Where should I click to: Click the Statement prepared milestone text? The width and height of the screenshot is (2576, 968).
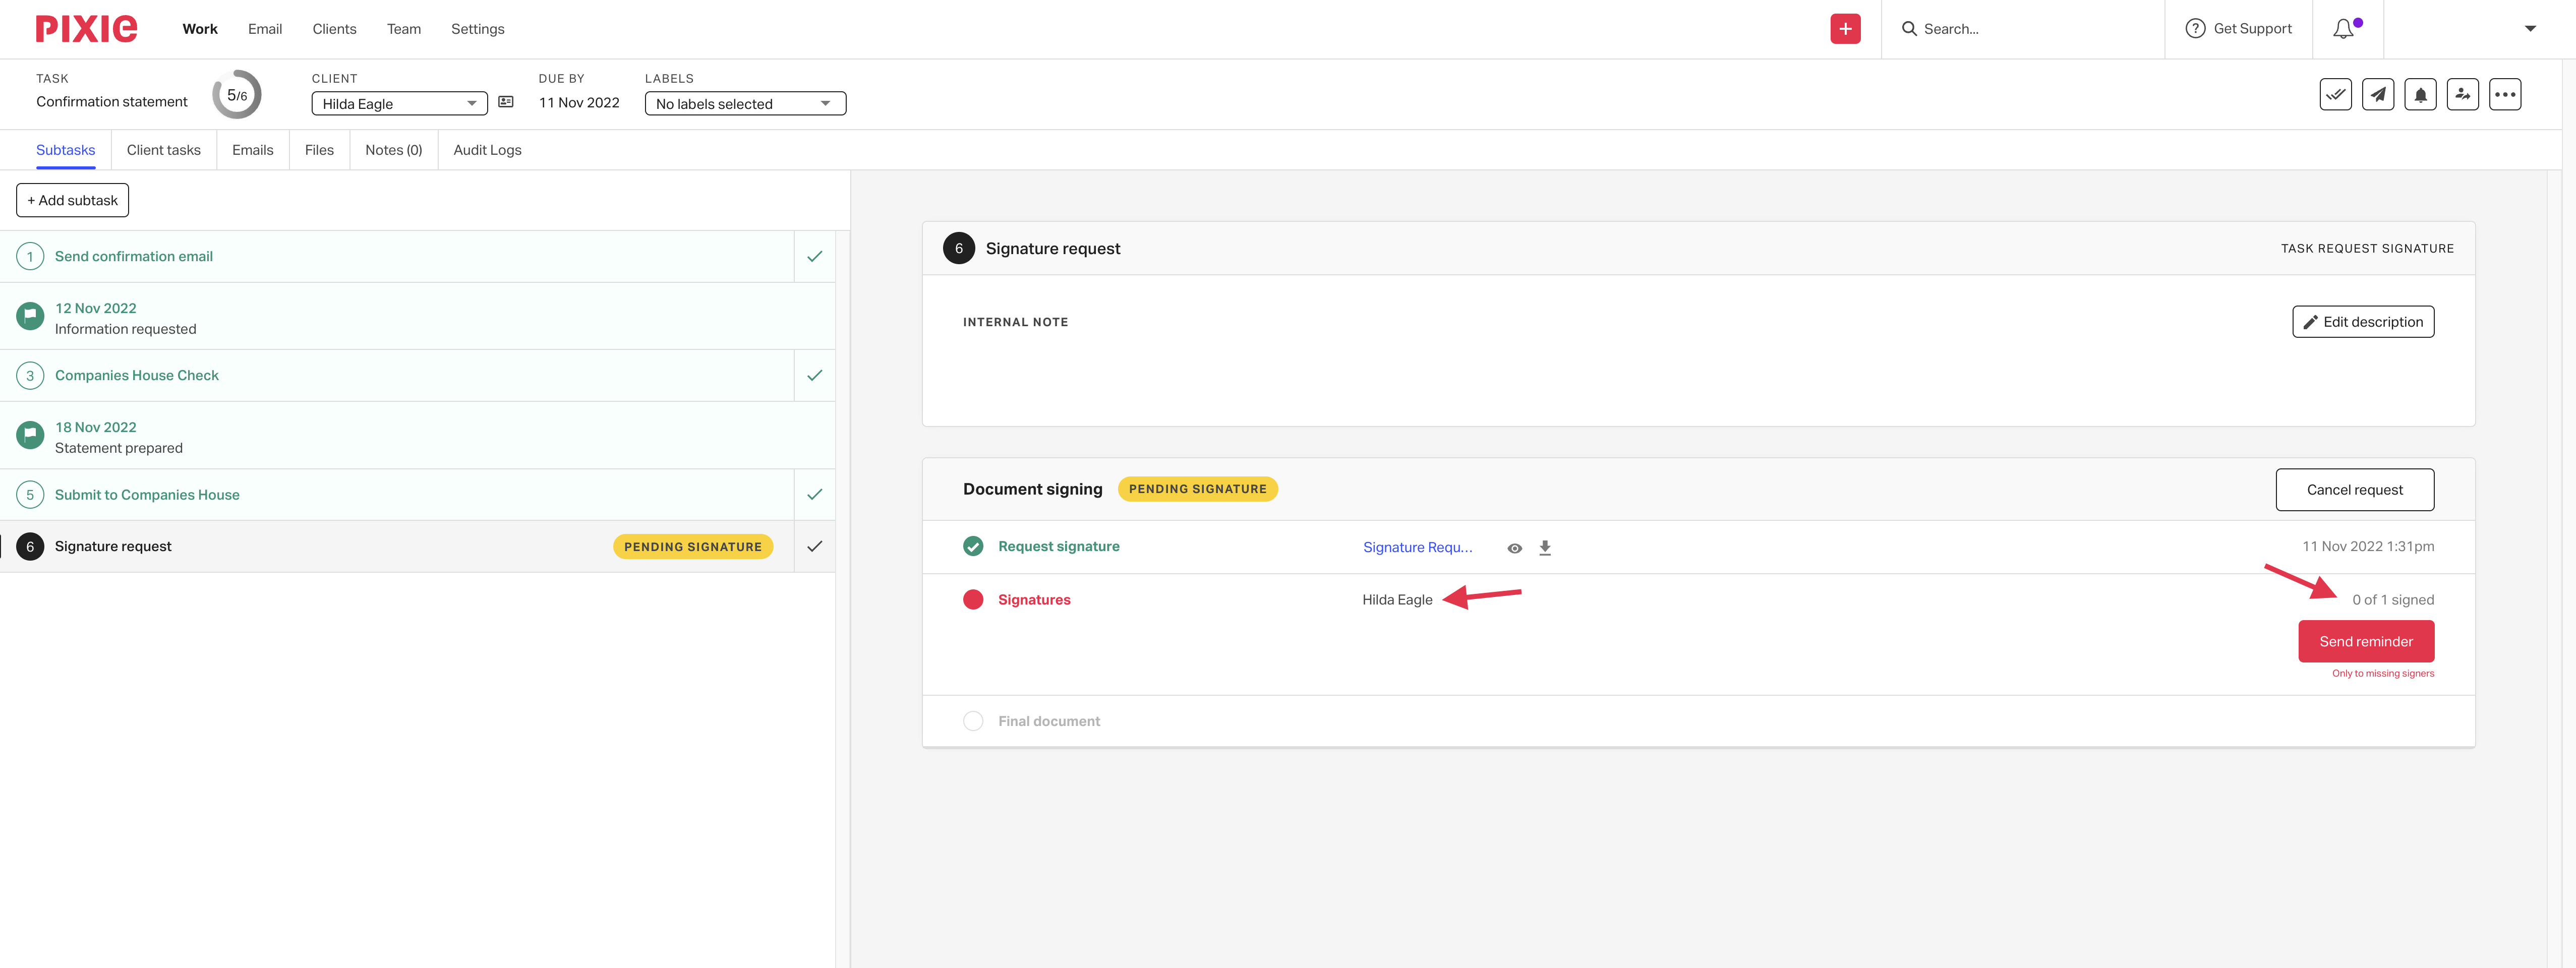pos(118,448)
